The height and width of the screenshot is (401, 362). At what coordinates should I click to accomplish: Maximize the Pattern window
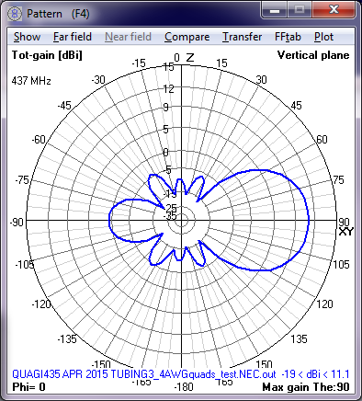[300, 10]
